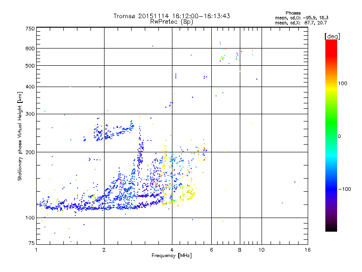
Task: Click the '600' height axis tick label
Action: point(30,49)
